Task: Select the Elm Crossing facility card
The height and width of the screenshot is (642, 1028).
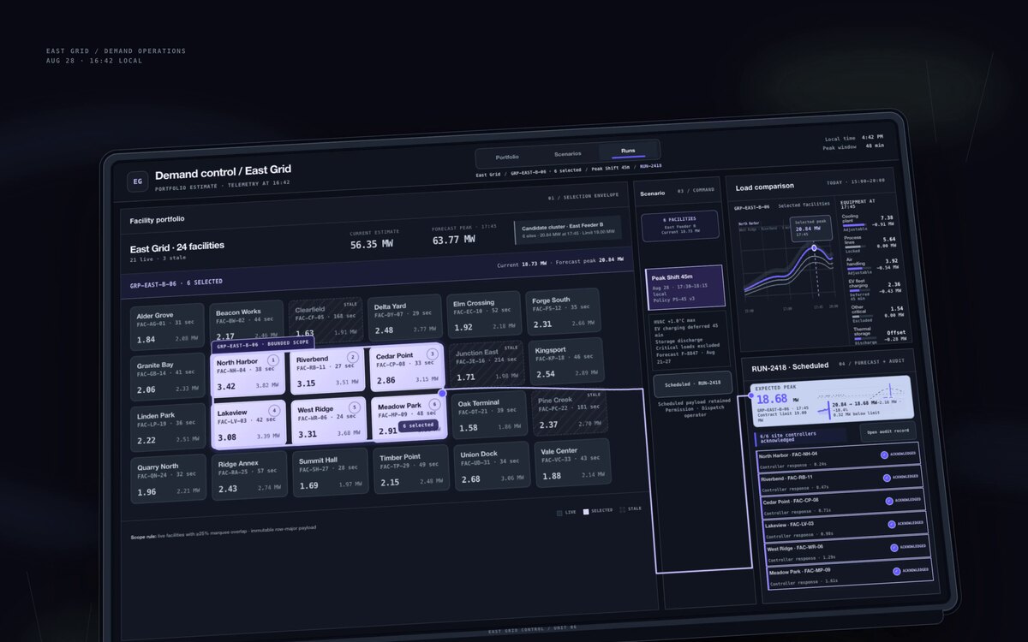Action: pyautogui.click(x=482, y=314)
